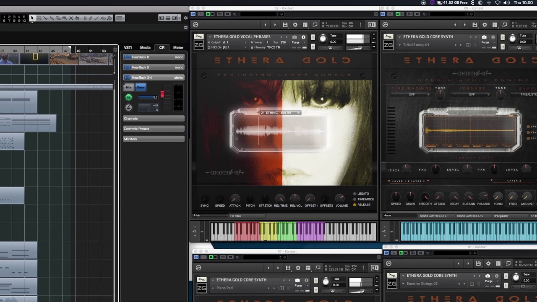Click the Cubase toolbar setup gear icon
The height and width of the screenshot is (302, 537).
[x=186, y=18]
